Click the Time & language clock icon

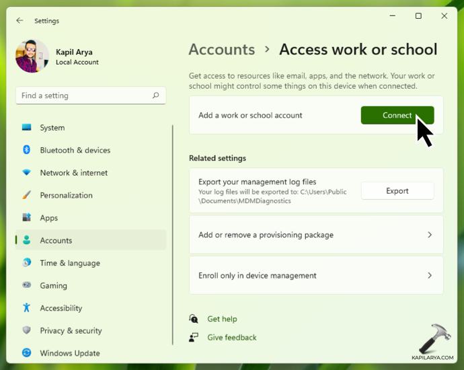pos(27,262)
